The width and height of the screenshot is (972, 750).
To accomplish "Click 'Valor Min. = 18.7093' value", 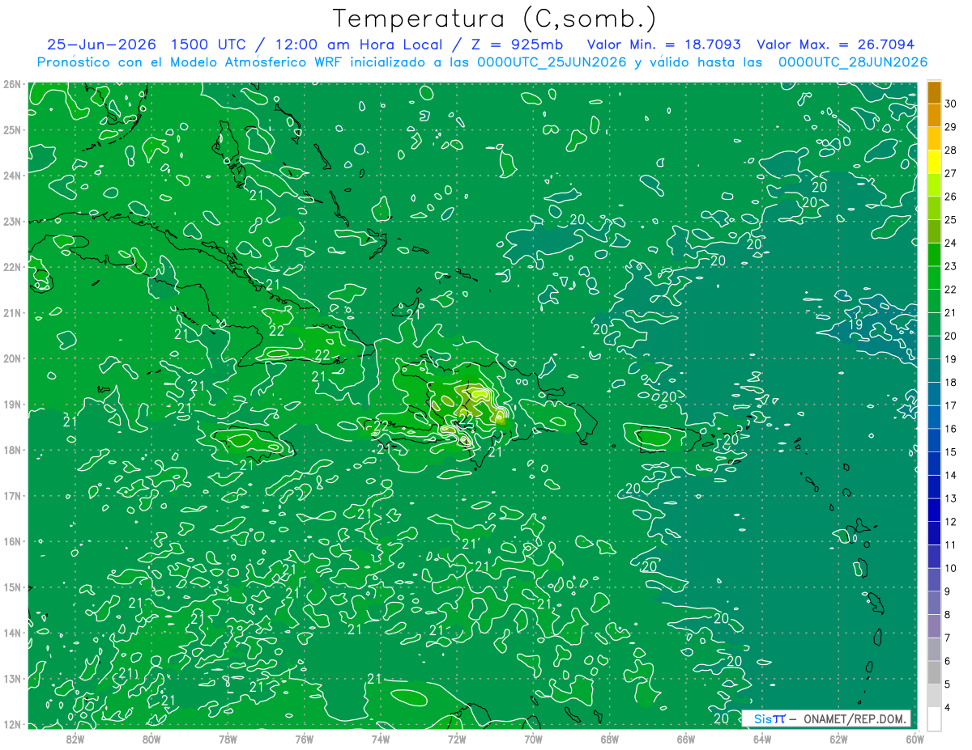I will [x=663, y=44].
